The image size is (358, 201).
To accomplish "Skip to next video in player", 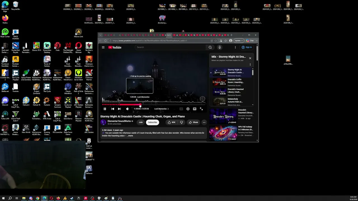I will pos(119,109).
